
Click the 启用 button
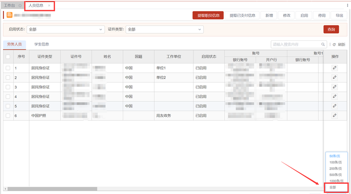pyautogui.click(x=304, y=16)
